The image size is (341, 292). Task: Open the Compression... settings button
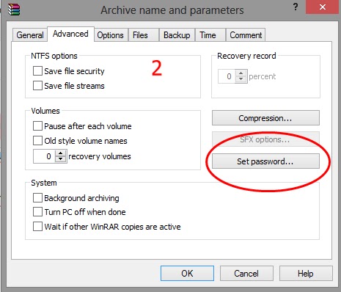pos(265,118)
